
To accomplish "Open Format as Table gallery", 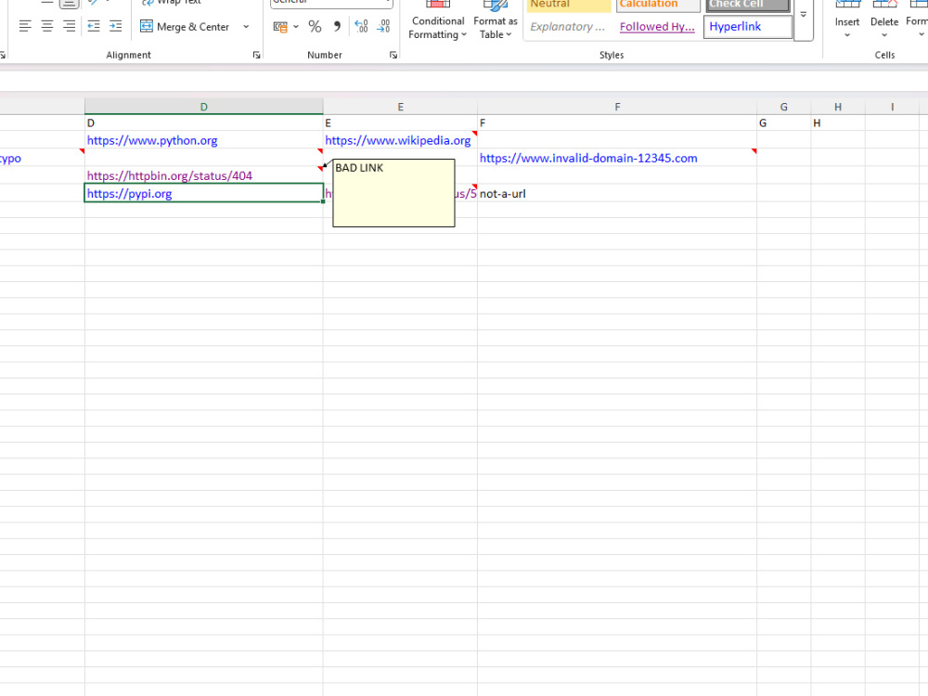I will click(x=496, y=21).
